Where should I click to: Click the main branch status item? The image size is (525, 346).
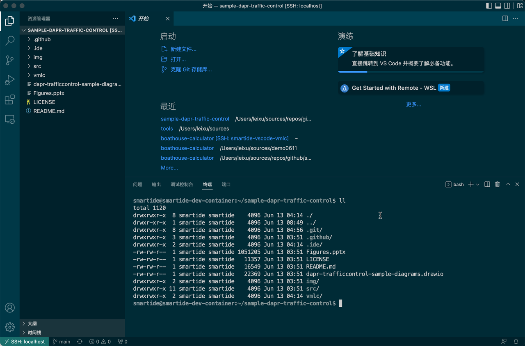pyautogui.click(x=61, y=341)
